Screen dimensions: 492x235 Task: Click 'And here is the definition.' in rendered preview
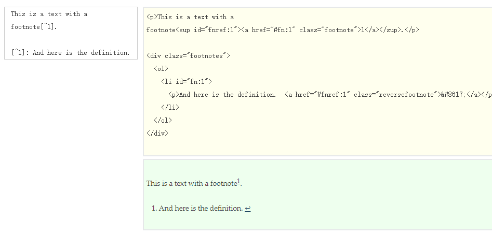(x=201, y=209)
